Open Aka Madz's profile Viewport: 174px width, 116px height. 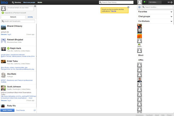11,74
